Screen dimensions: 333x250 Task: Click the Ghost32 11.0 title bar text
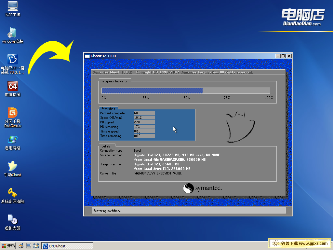click(103, 56)
